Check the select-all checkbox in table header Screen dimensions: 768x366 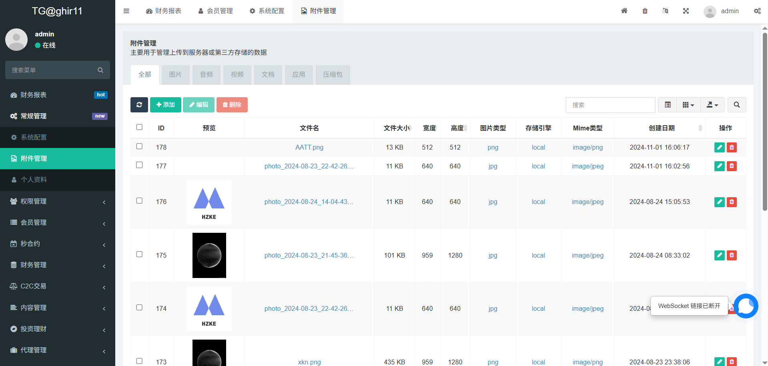[x=139, y=127]
